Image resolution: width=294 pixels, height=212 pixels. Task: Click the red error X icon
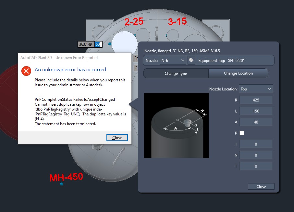point(26,71)
